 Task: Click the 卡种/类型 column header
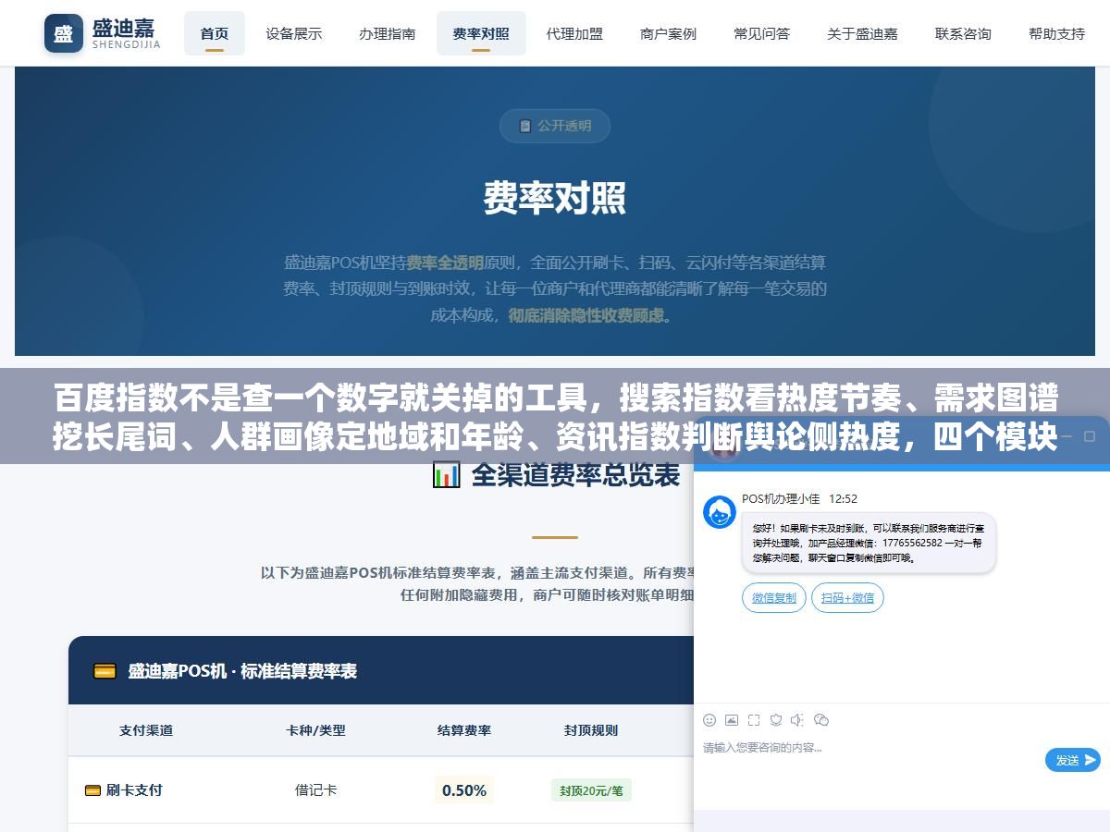tap(315, 730)
